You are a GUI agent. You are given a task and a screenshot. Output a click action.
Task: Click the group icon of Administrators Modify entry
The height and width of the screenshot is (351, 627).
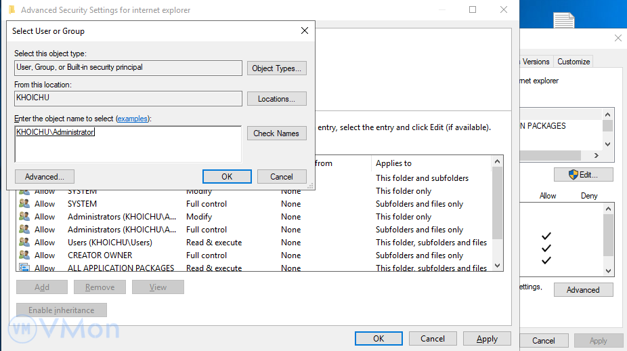(24, 217)
